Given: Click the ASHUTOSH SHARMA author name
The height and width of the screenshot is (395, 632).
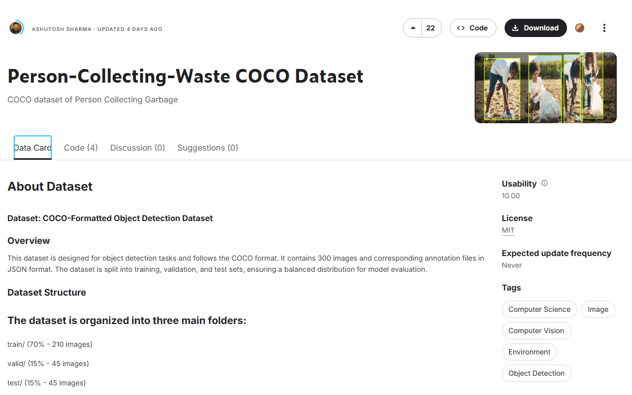Looking at the screenshot, I should 61,29.
